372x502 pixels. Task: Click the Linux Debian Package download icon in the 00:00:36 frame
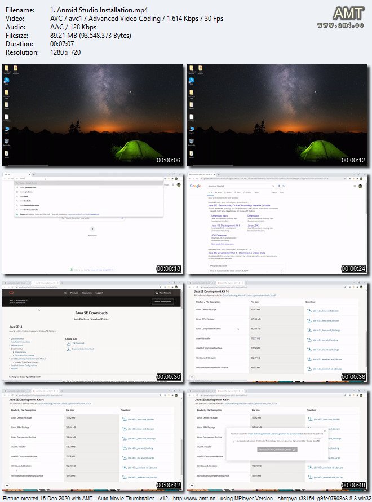(309, 311)
